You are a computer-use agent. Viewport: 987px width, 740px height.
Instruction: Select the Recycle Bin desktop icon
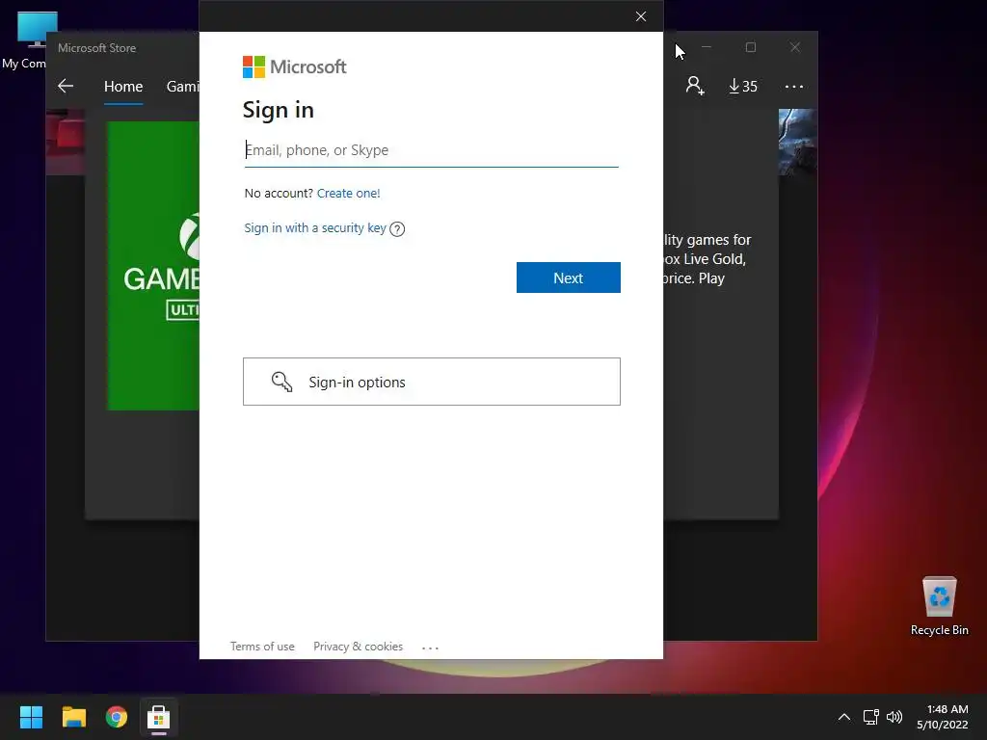pyautogui.click(x=939, y=606)
